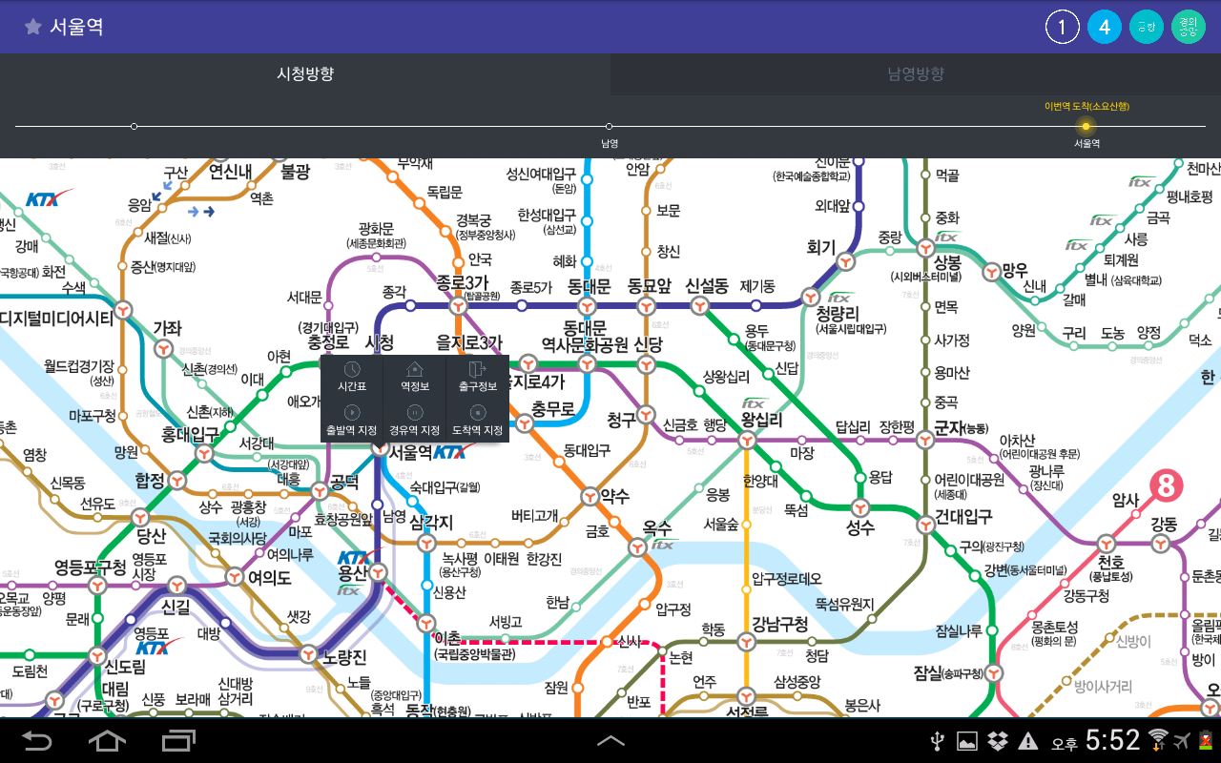This screenshot has height=763, width=1221.
Task: Select the Line 1 circle badge
Action: 1063,27
